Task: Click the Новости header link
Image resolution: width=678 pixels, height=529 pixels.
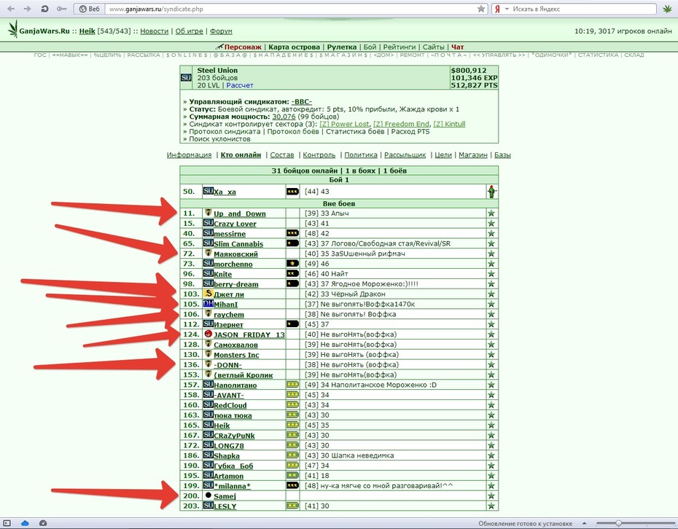Action: pyautogui.click(x=155, y=31)
